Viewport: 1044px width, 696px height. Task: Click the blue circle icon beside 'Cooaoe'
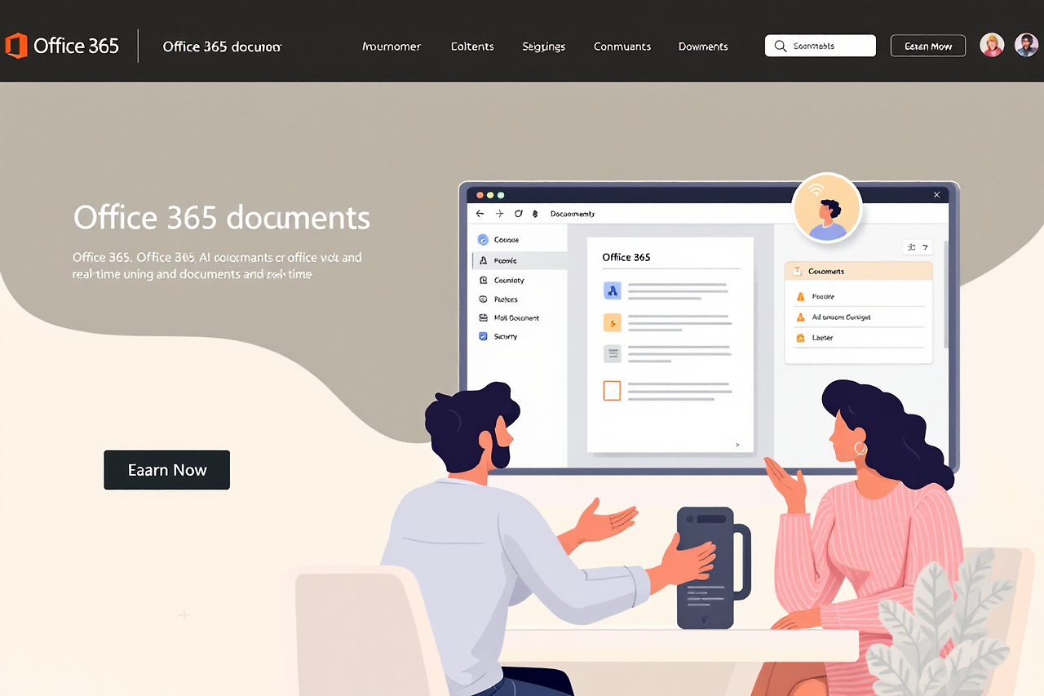[x=483, y=240]
